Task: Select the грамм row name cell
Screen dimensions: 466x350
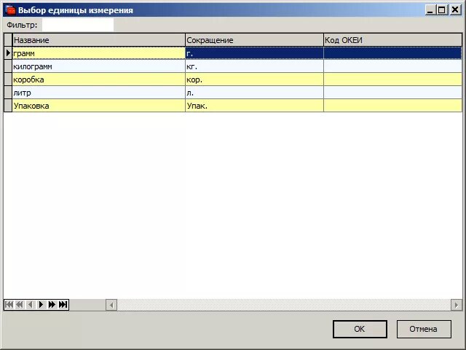Action: click(99, 53)
